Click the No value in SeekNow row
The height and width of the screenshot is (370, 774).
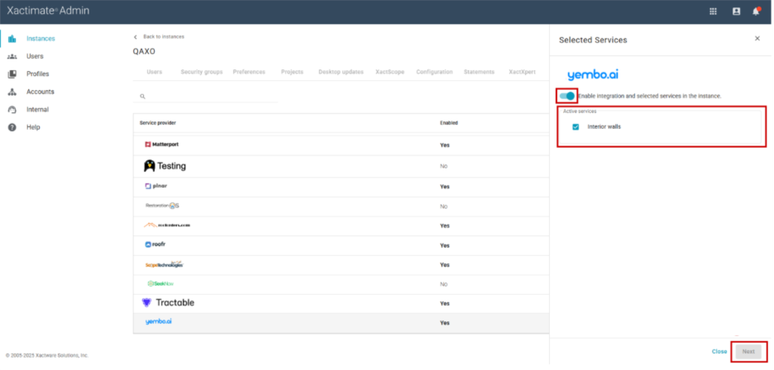point(444,284)
